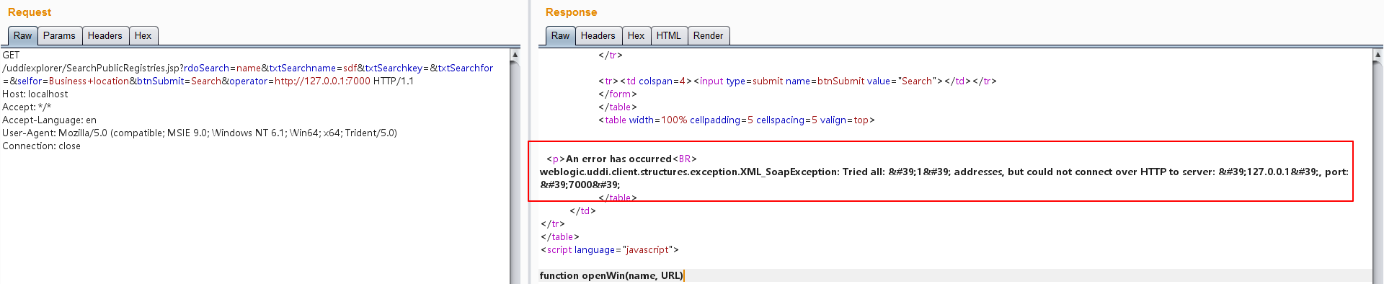Open the Response Render tab
Screen dimensions: 1384x284
coord(709,36)
